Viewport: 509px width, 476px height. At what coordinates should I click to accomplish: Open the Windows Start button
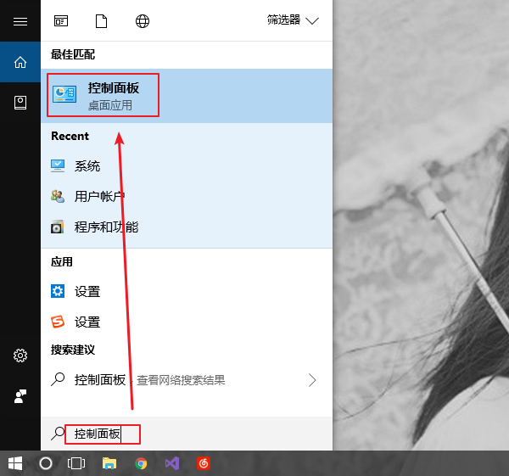15,463
